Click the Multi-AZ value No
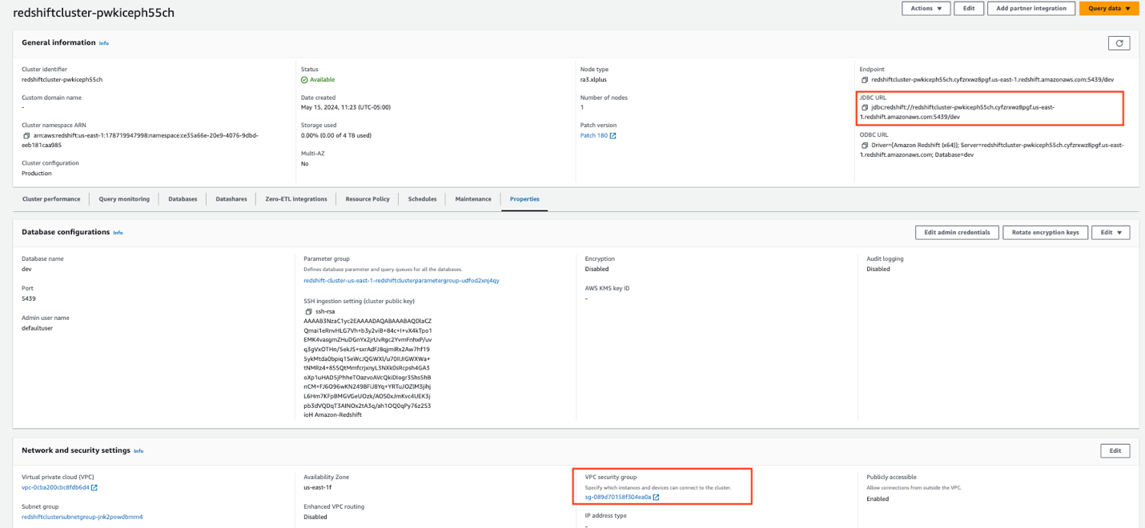This screenshot has height=528, width=1145. click(x=305, y=163)
